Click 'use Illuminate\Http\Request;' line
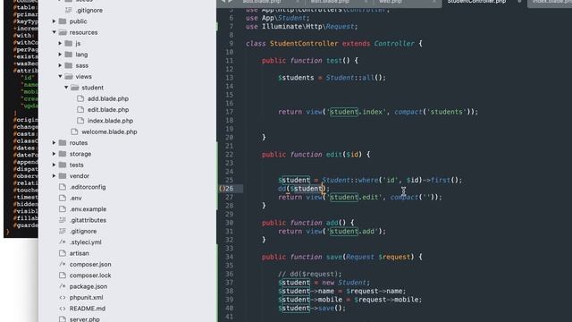This screenshot has width=572, height=322. click(x=302, y=26)
